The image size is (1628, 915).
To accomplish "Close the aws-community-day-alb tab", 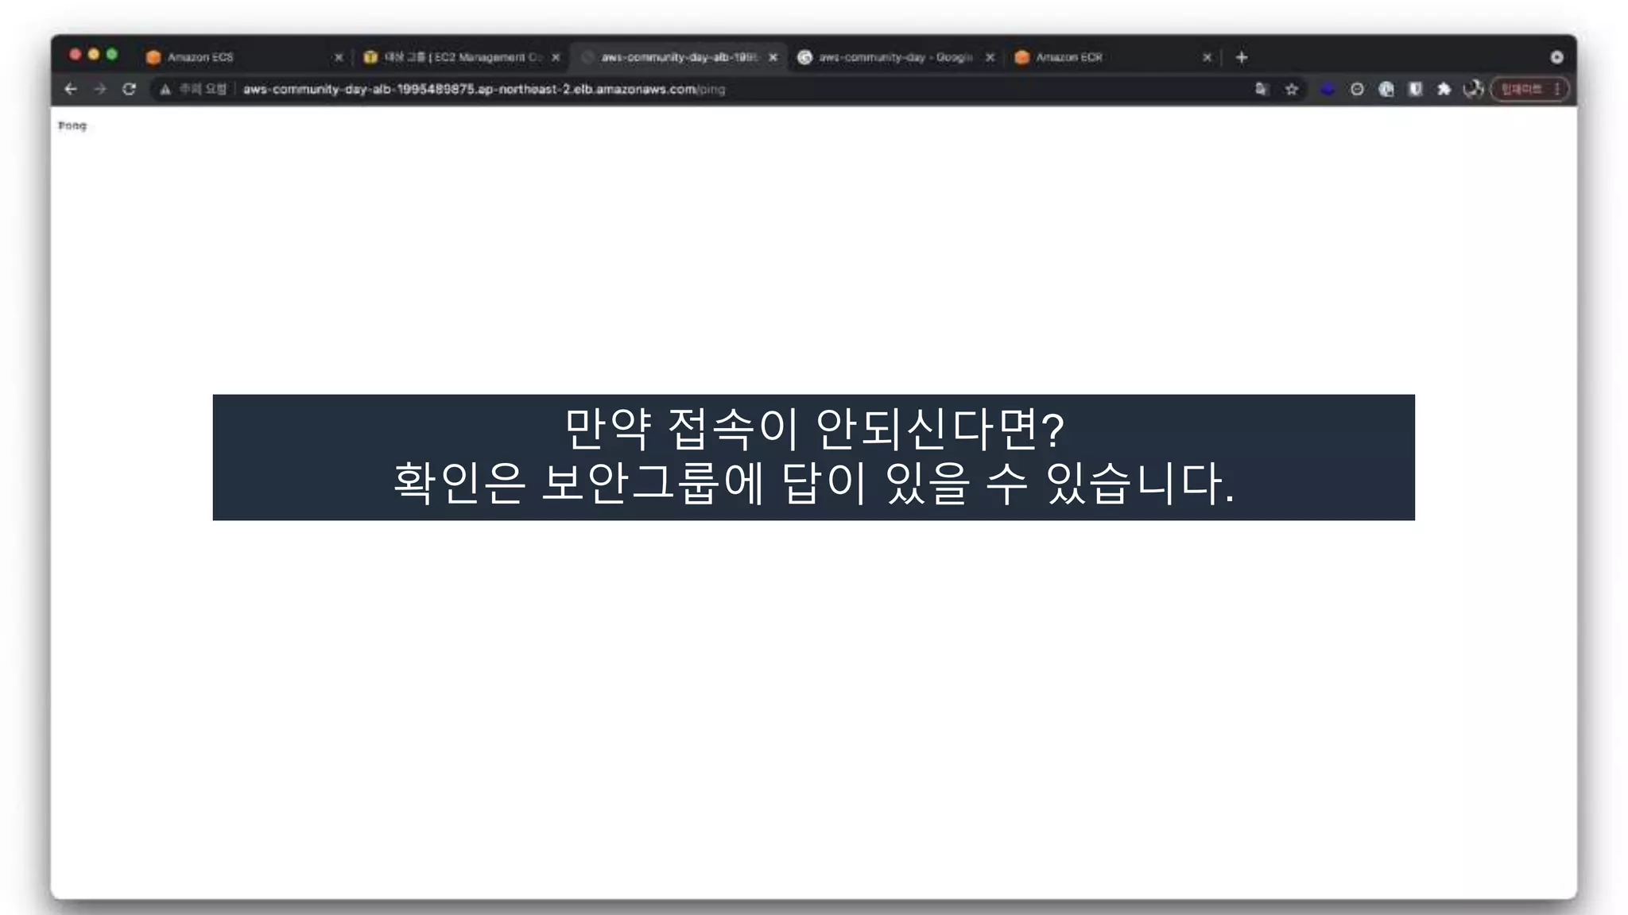I will [x=773, y=57].
